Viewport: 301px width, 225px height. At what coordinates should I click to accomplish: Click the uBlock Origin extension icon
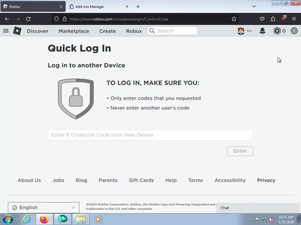click(284, 18)
